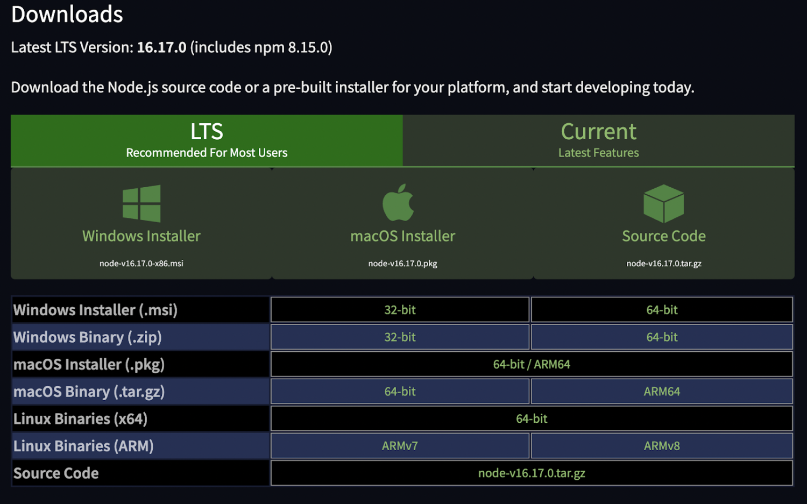
Task: Download the ARMv7 Linux binary
Action: coord(400,446)
